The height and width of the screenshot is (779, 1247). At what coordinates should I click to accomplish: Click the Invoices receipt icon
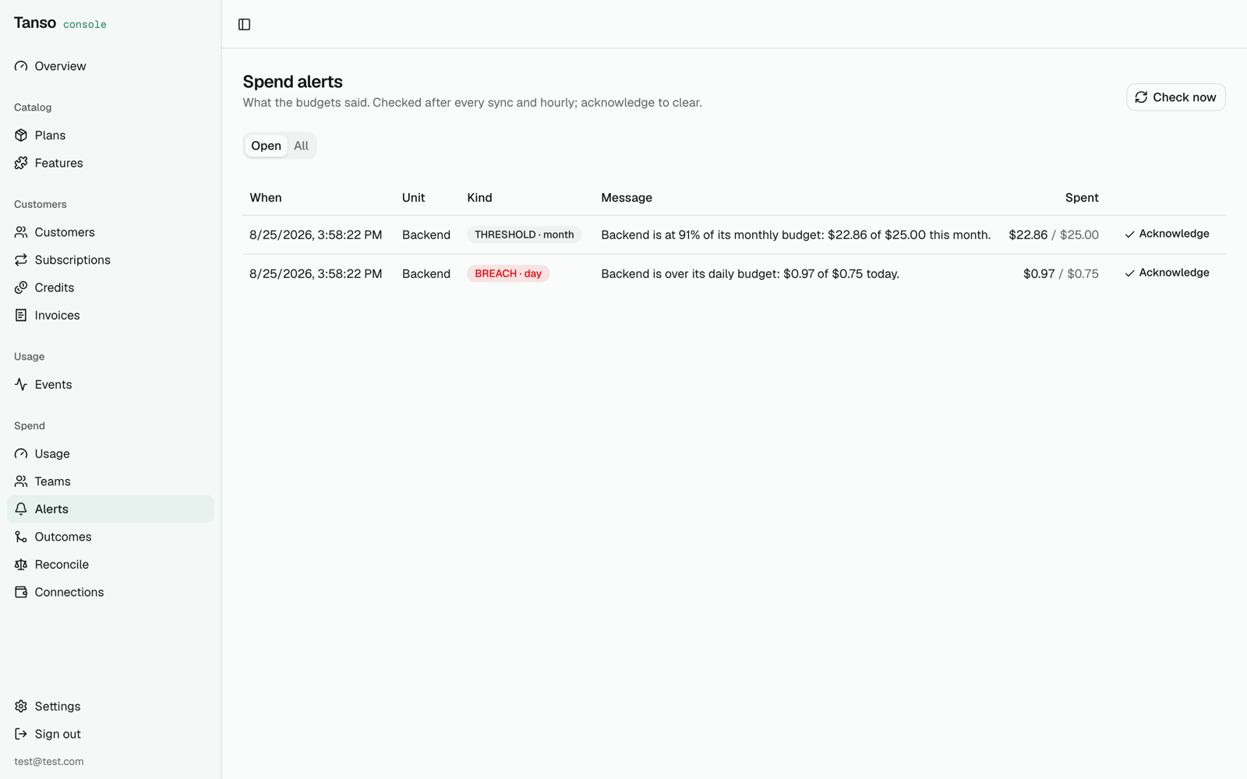(x=21, y=315)
